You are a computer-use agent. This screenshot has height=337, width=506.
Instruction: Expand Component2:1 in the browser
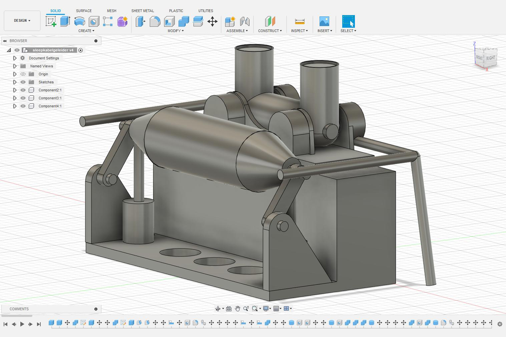tap(15, 90)
